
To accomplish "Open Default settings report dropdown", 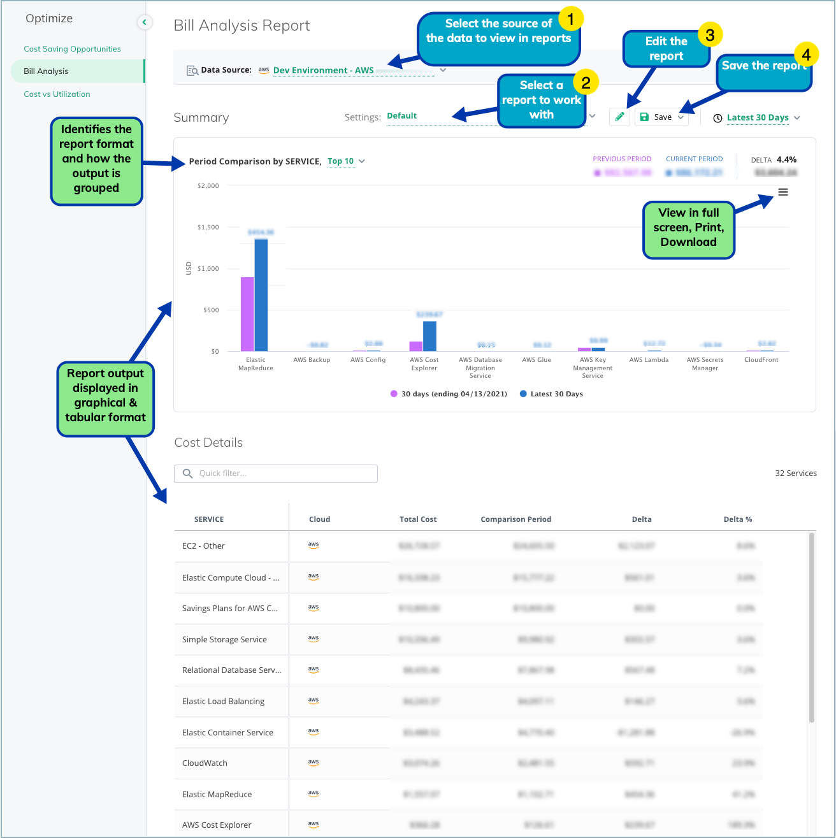I will coord(402,116).
